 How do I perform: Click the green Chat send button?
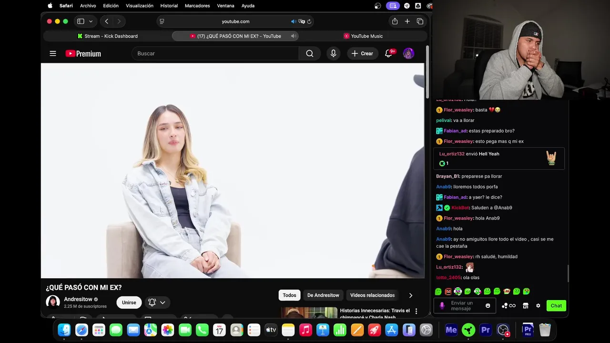tap(556, 306)
